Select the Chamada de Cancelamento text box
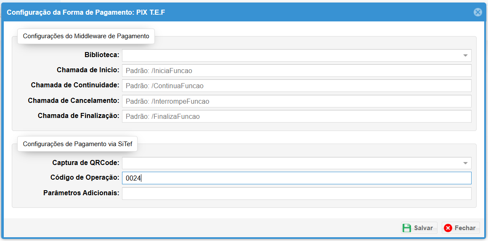Screen dimensions: 488x241 coord(297,101)
